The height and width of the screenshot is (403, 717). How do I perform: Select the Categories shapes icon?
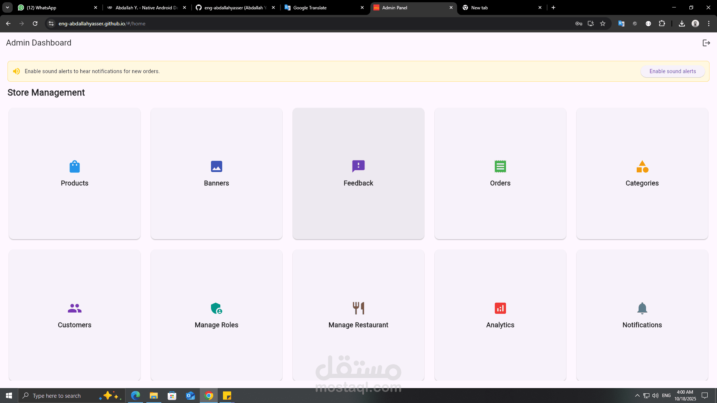[x=642, y=166]
